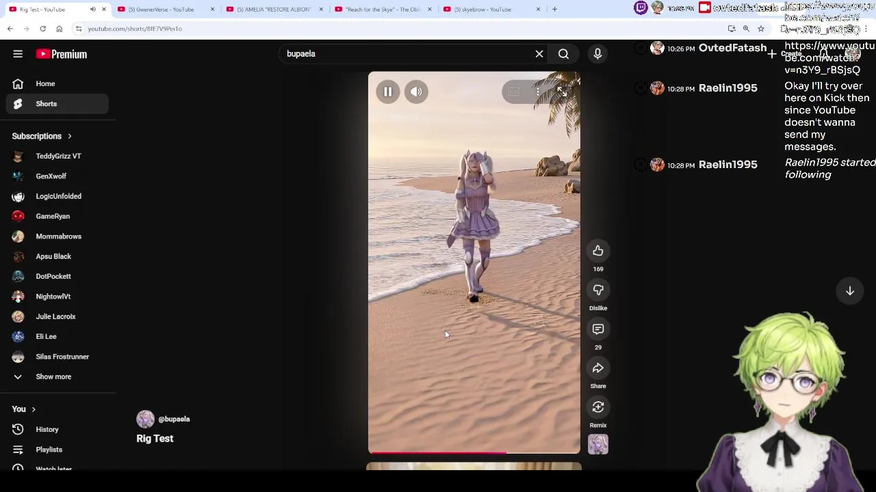Open the comments panel showing 29
The image size is (876, 492).
[597, 329]
